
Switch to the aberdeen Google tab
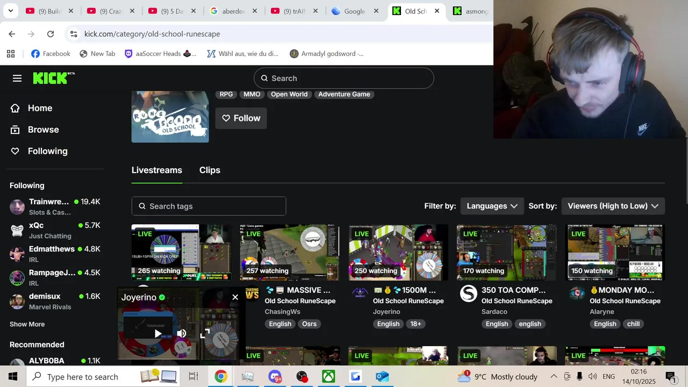pos(234,11)
